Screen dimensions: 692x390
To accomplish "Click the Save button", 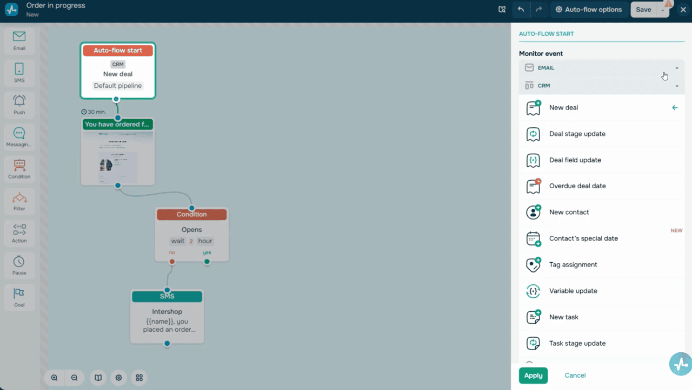I will (x=643, y=10).
